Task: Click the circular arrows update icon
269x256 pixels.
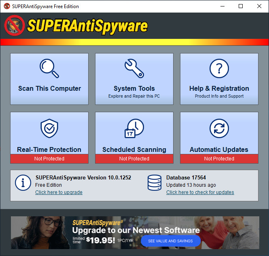Action: [x=219, y=128]
